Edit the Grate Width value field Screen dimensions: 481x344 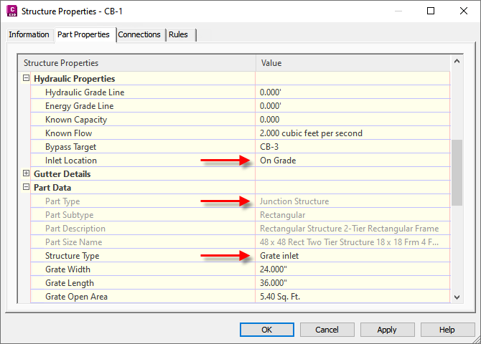click(352, 269)
